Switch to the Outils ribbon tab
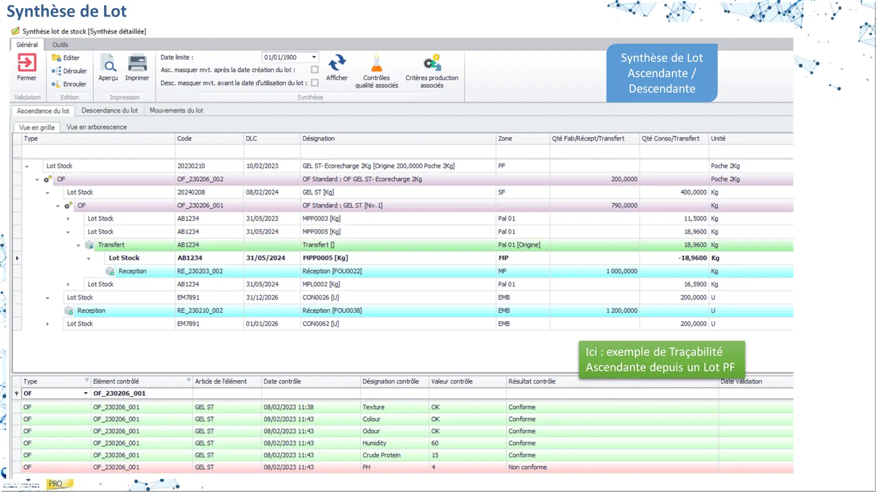Image resolution: width=876 pixels, height=492 pixels. tap(60, 45)
